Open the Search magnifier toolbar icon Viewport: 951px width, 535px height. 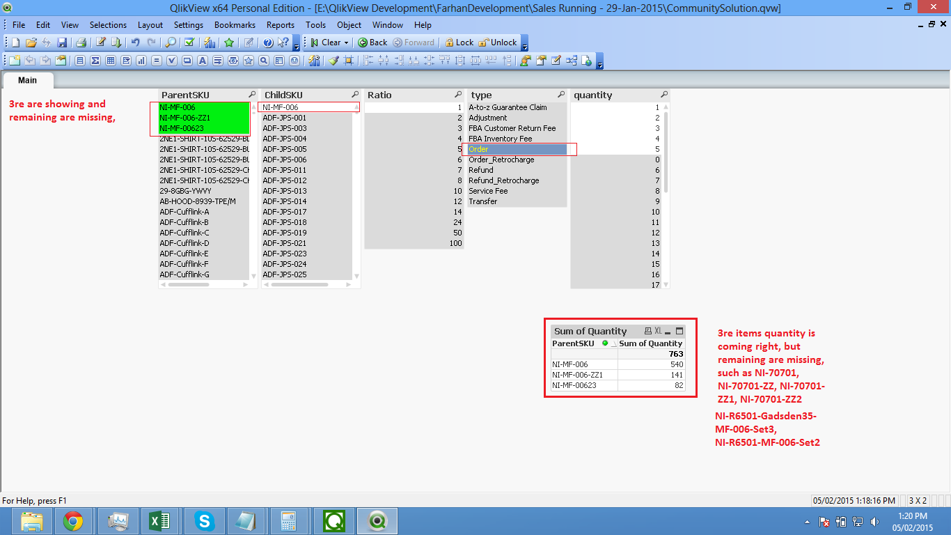click(x=171, y=42)
